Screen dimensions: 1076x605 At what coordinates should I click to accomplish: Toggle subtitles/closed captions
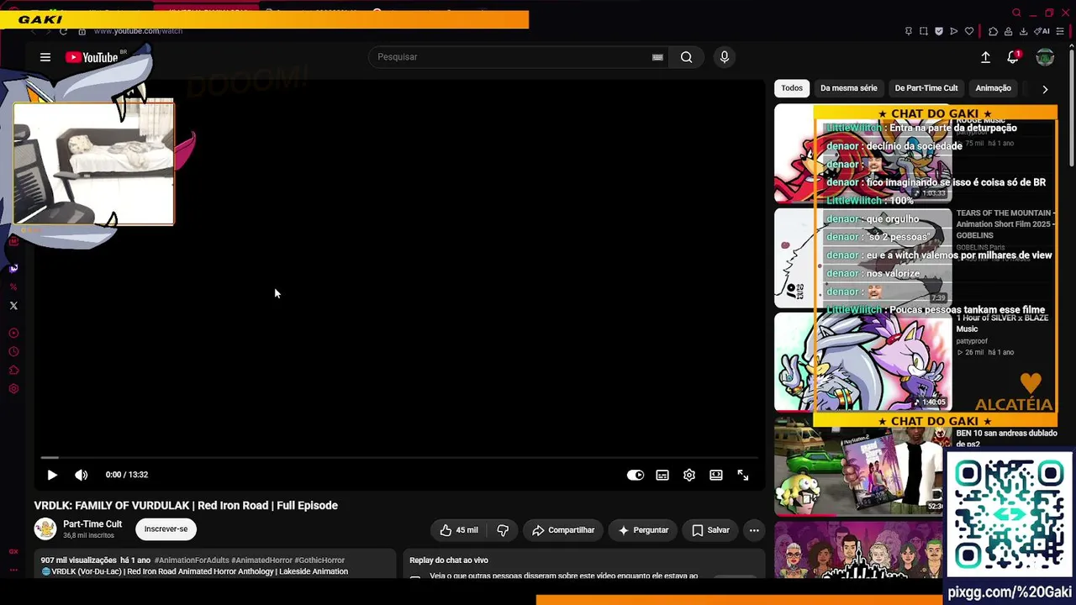[662, 475]
